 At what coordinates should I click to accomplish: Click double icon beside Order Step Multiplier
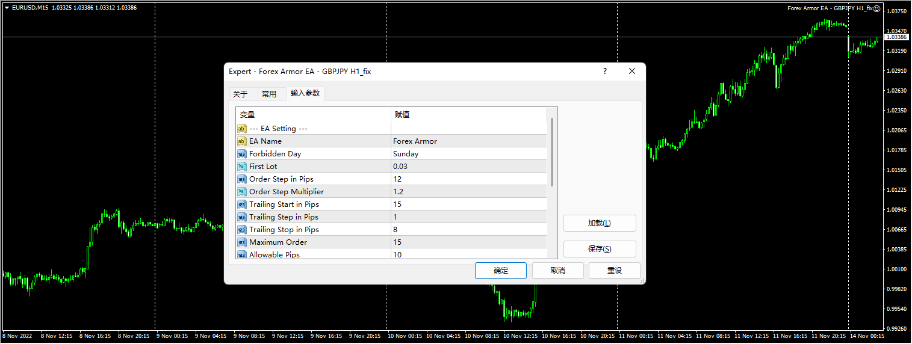[242, 192]
